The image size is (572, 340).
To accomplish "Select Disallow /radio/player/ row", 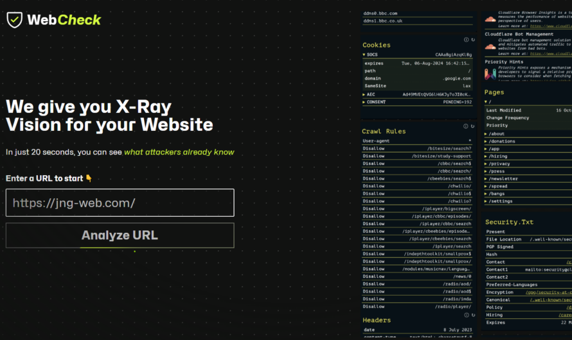I will coord(417,307).
